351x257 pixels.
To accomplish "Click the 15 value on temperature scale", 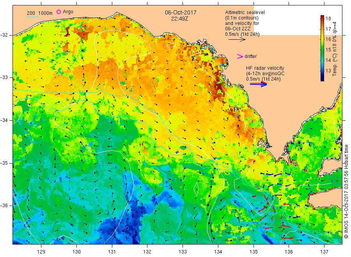I will (x=328, y=49).
